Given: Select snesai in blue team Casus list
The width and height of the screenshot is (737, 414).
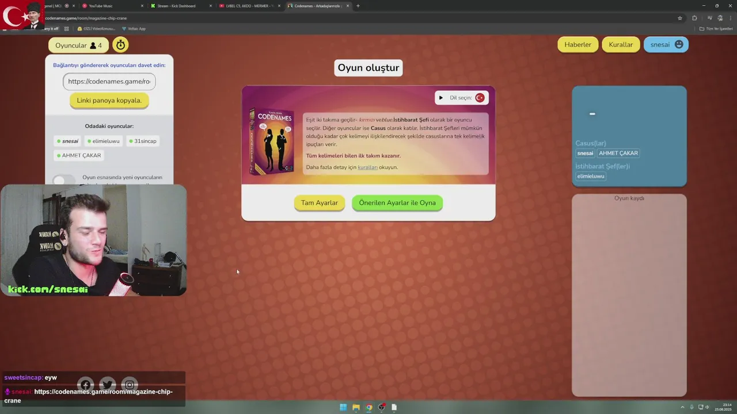Looking at the screenshot, I should tap(585, 154).
